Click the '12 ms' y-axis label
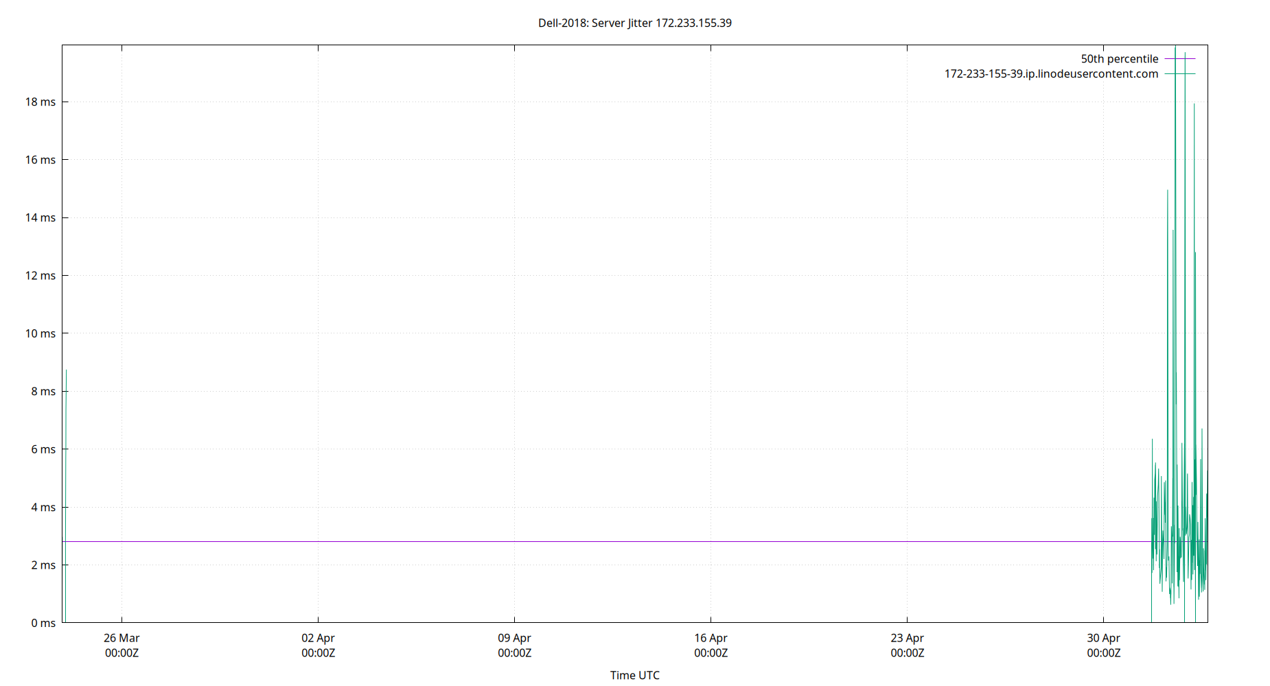 click(41, 276)
